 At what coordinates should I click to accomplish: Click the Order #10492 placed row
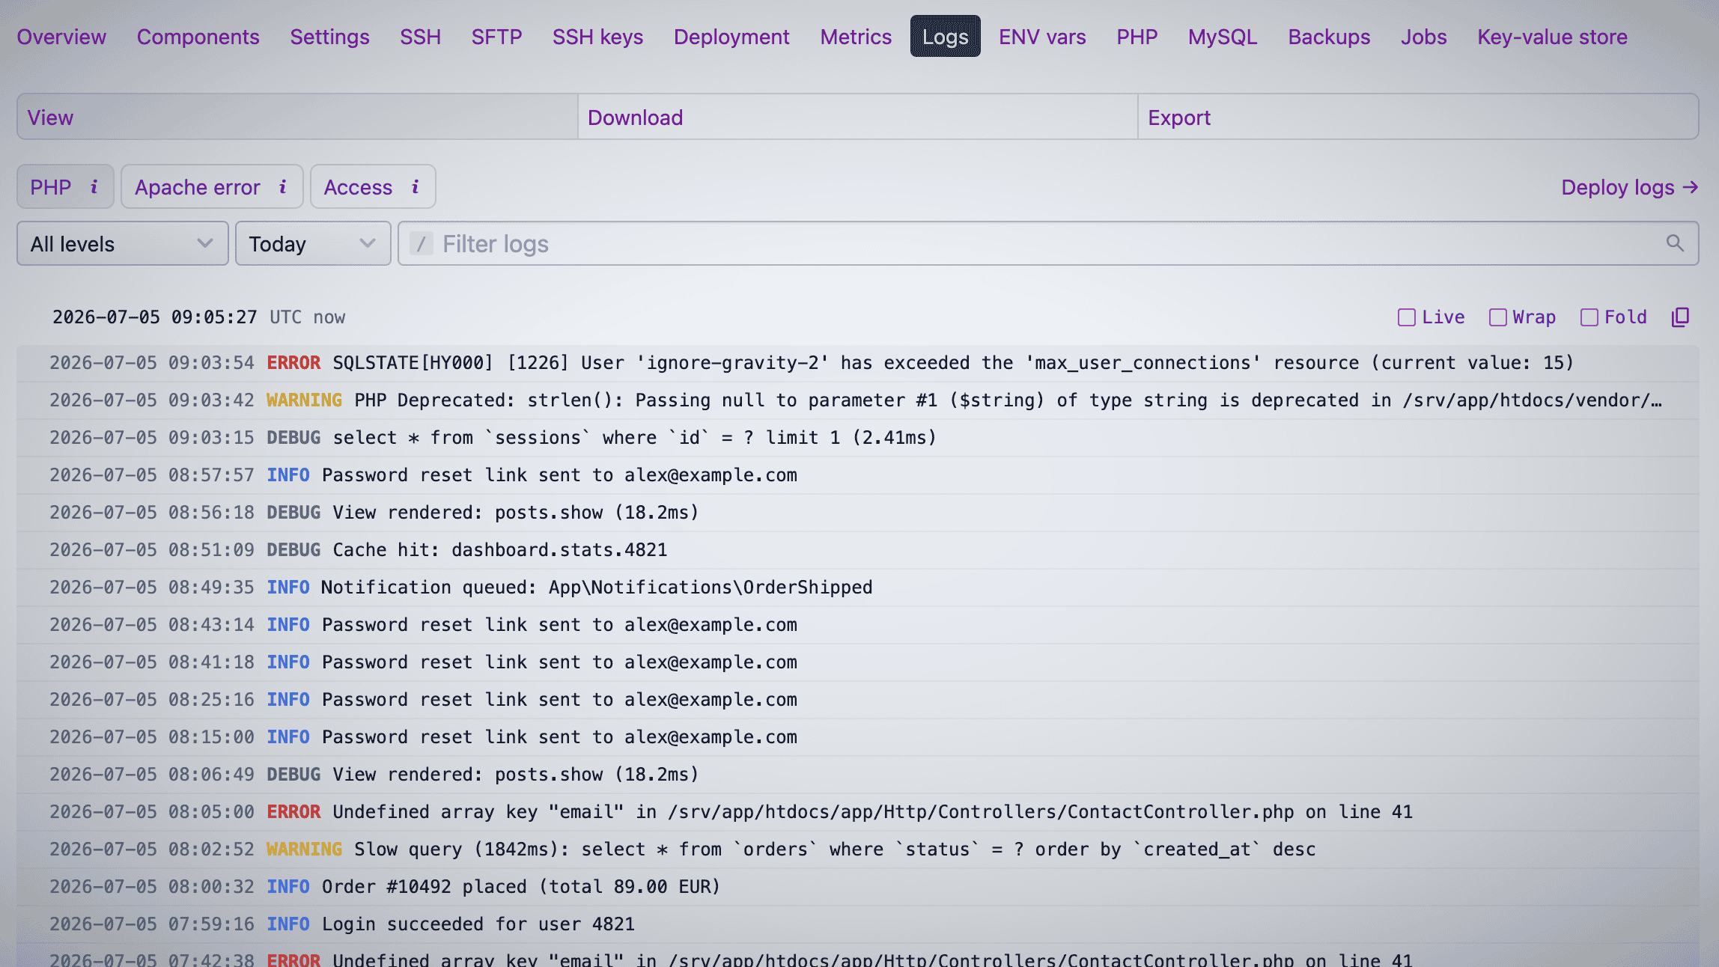[858, 887]
